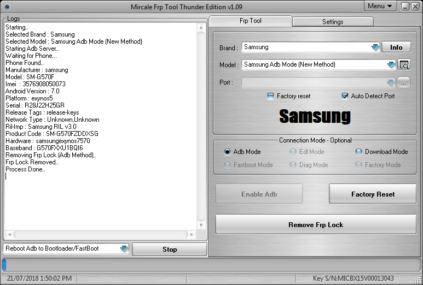Click log line 'Android Version : 7.0'
Image resolution: width=423 pixels, height=285 pixels.
pyautogui.click(x=32, y=91)
